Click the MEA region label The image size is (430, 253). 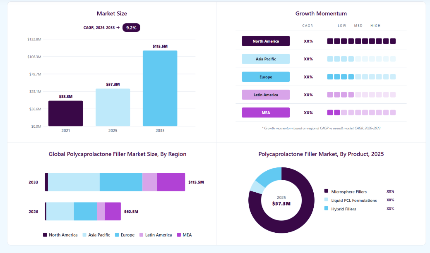click(x=266, y=112)
